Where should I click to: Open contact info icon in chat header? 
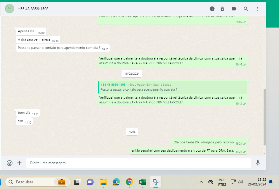[212, 9]
